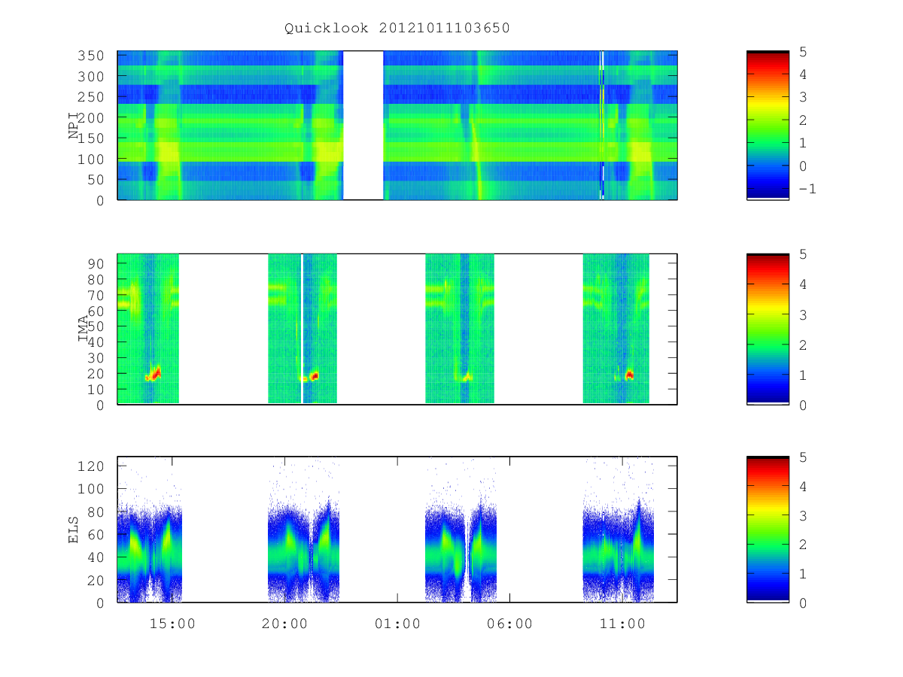903x677 pixels.
Task: Click the -1 label on NPI colorbar
Action: (807, 189)
